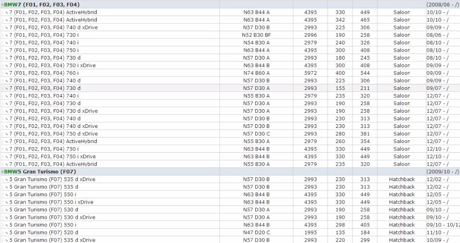
Task: Click the displacement value 5972
Action: pyautogui.click(x=310, y=73)
